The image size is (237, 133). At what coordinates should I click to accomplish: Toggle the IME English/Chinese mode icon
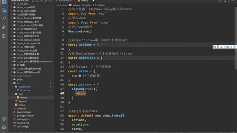[218, 47]
